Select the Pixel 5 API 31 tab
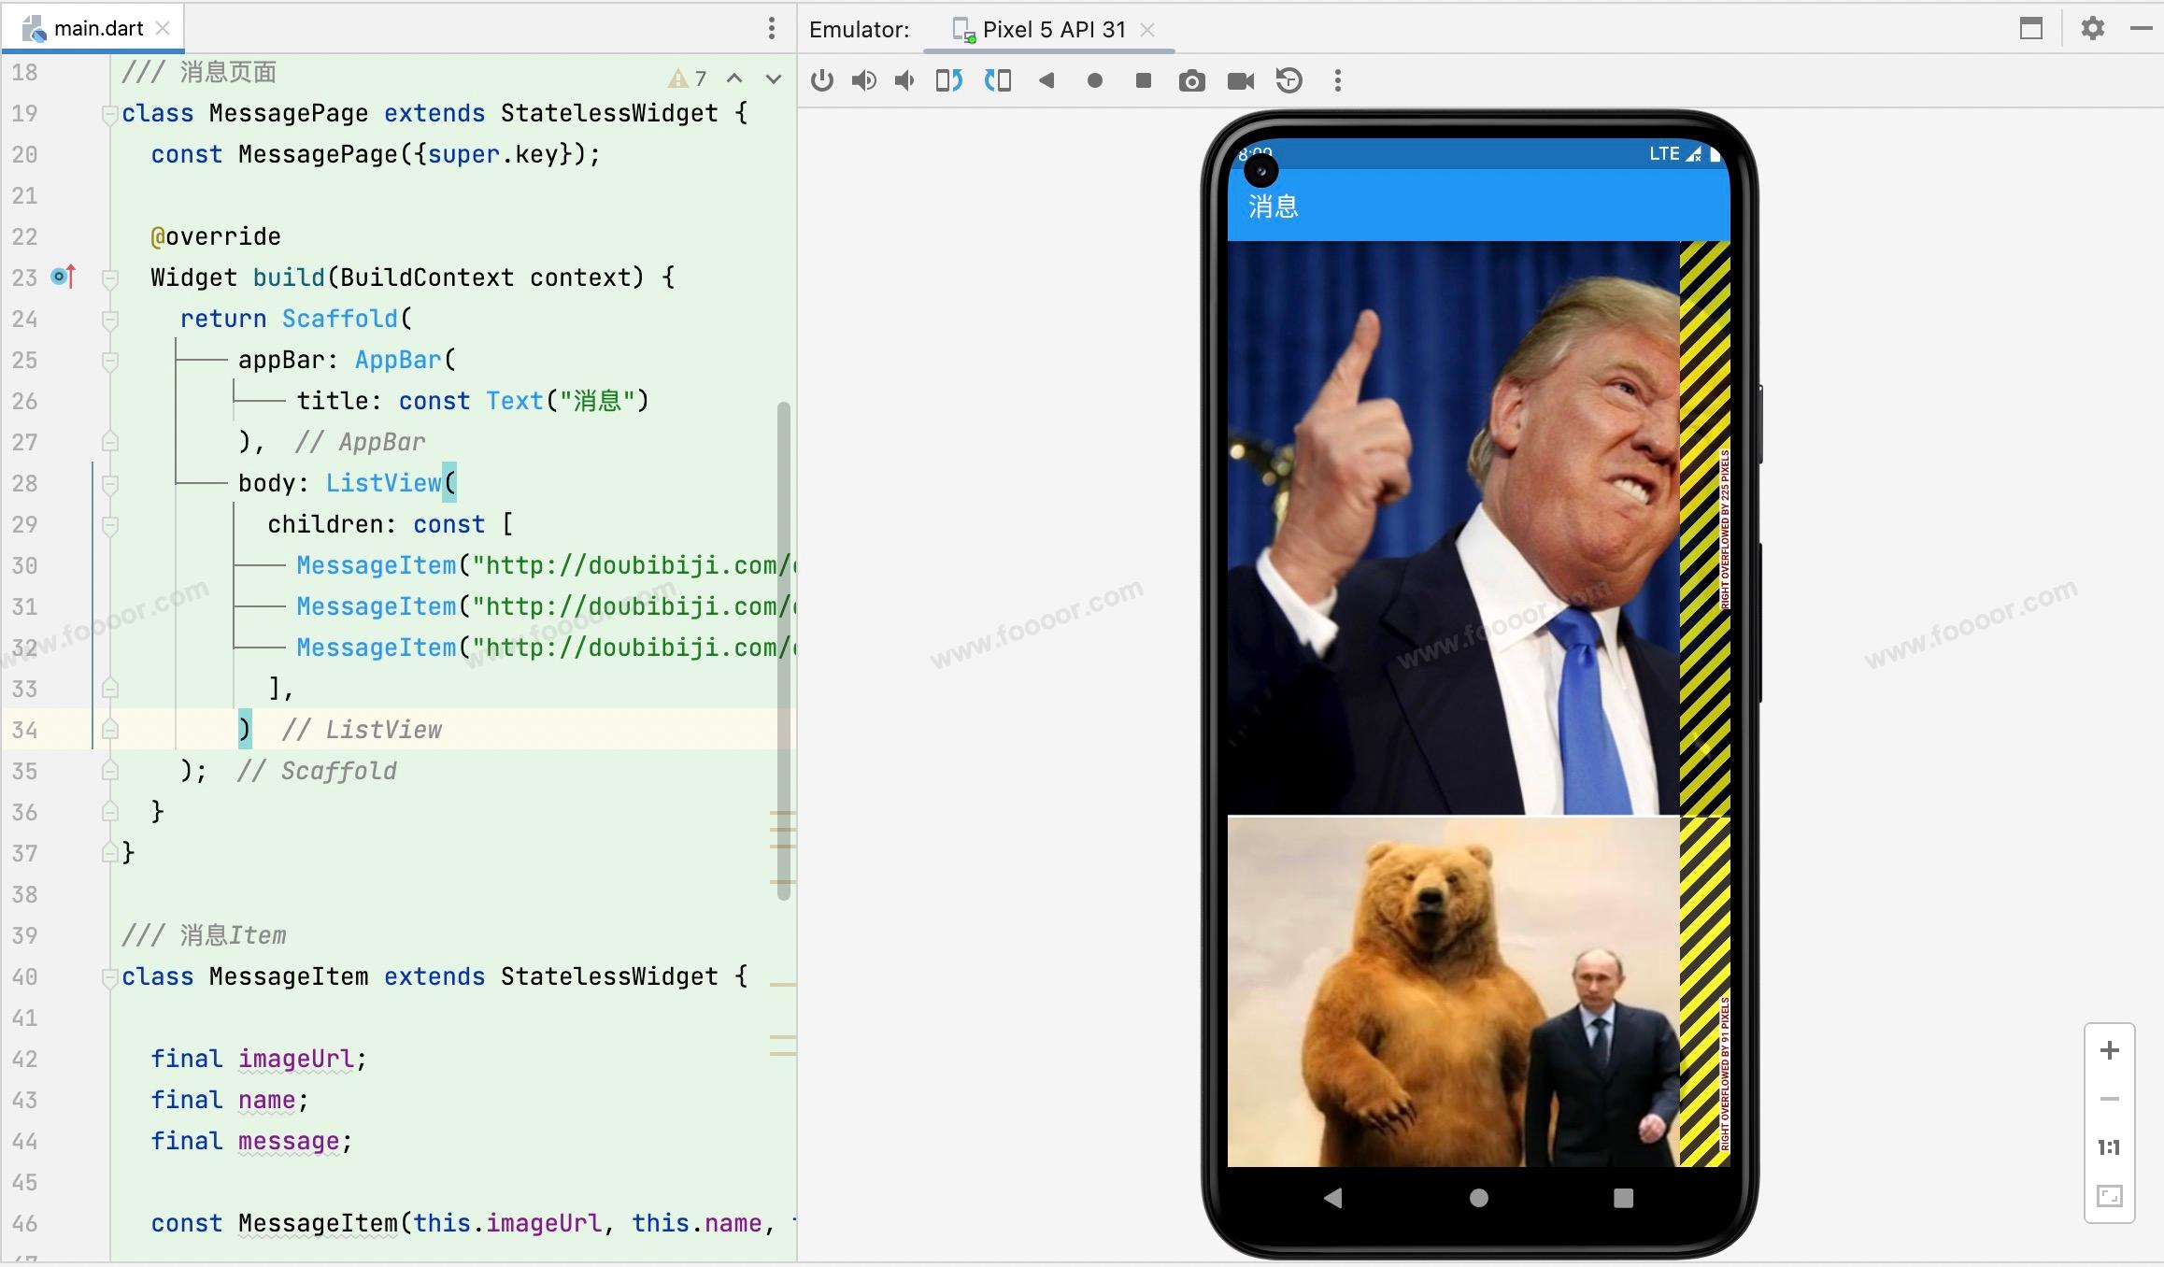Viewport: 2164px width, 1267px height. (1053, 29)
